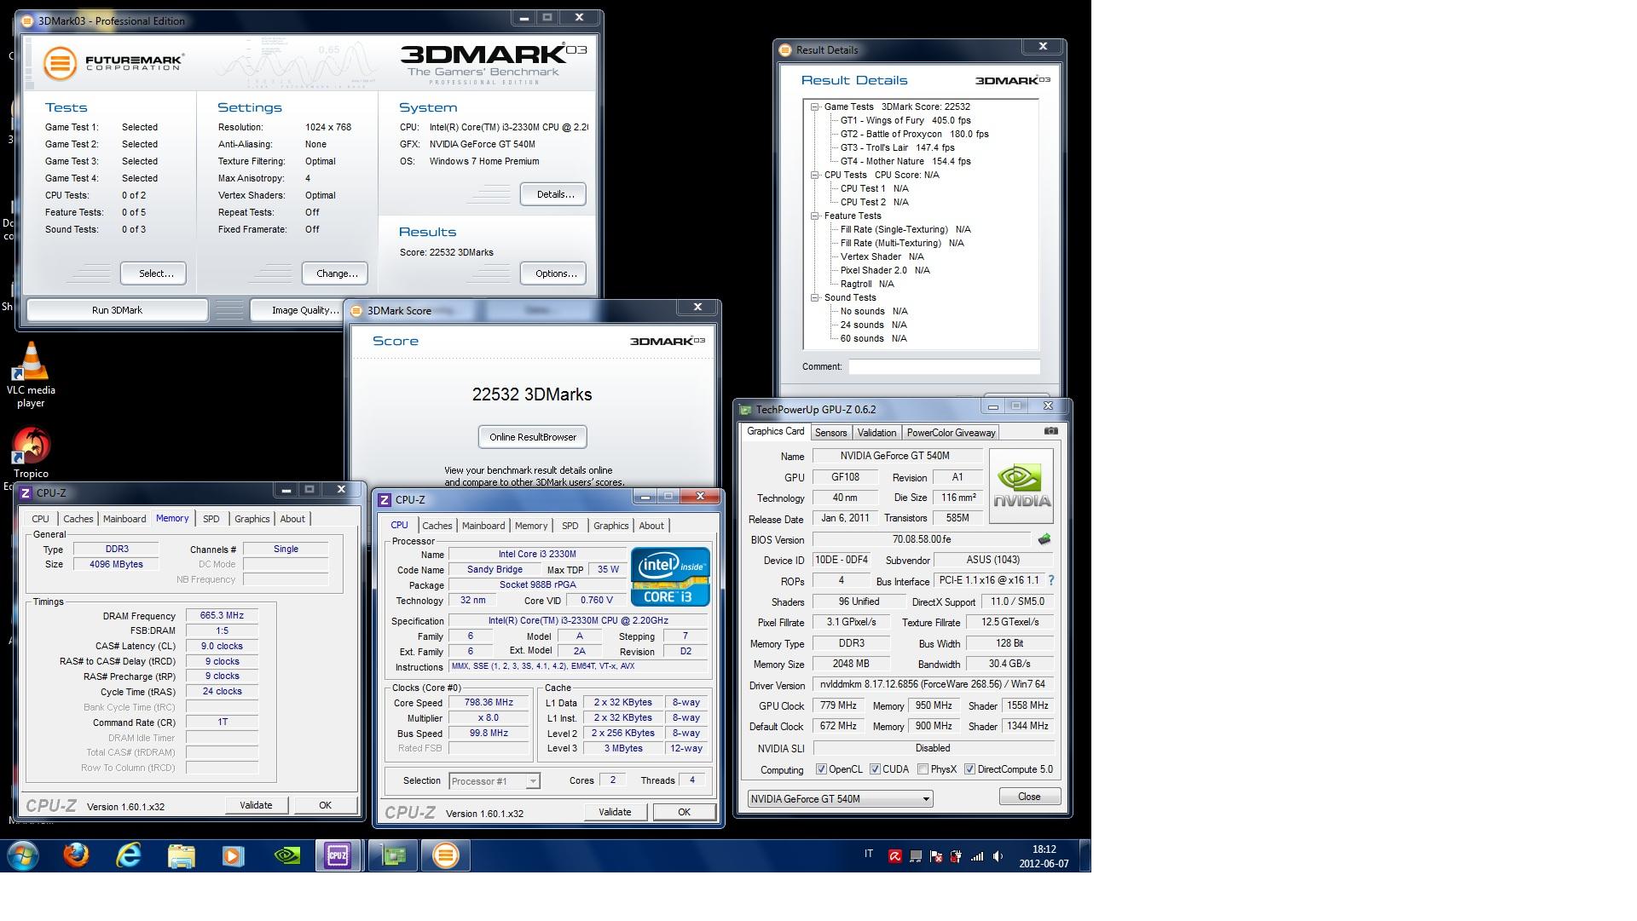Toggle PhysX checkbox in GPU-Z

tap(923, 769)
